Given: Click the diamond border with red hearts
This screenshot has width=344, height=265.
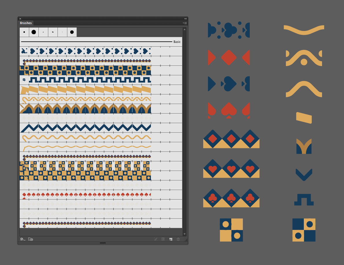Looking at the screenshot, I should point(231,169).
